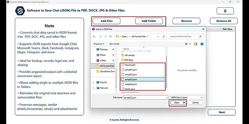This screenshot has height=124, width=249.
Task: Open the view options dropdown arrow
Action: (x=190, y=44)
